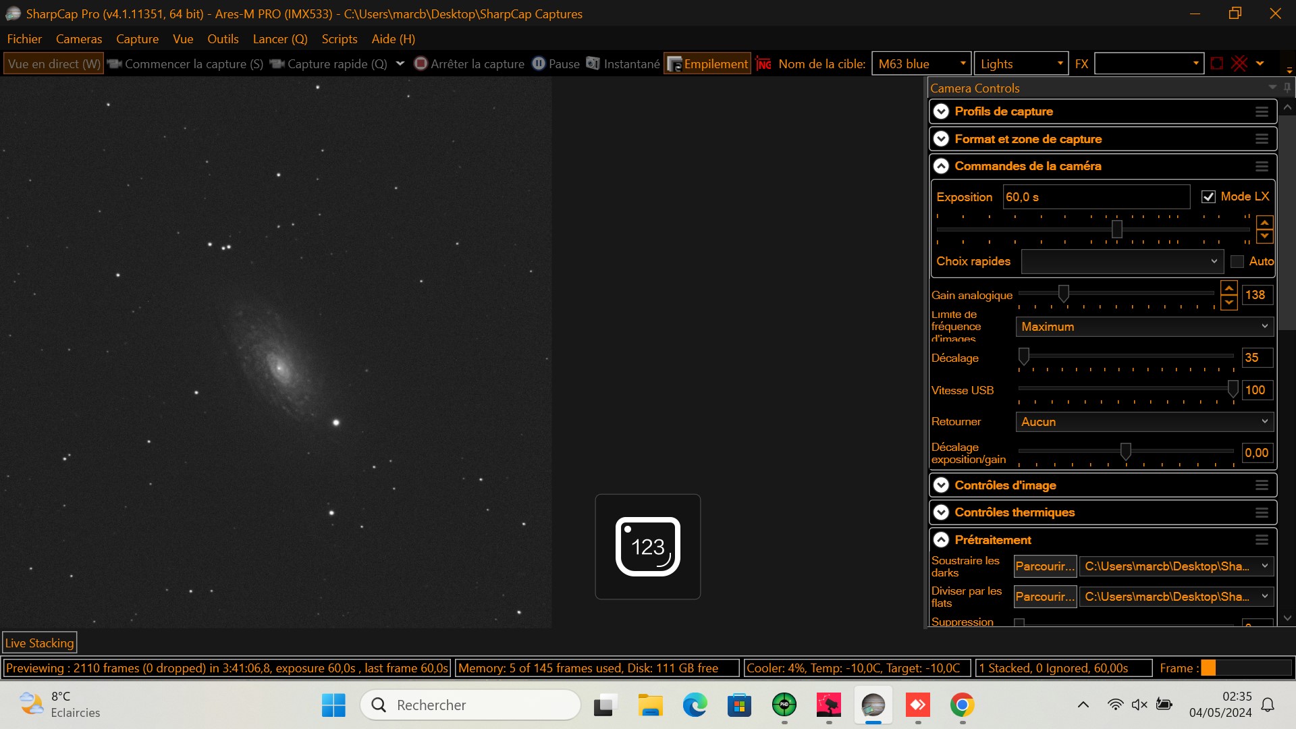Screen dimensions: 1296x729
Task: Toggle the Suppression checkbox in Prétraitement
Action: coord(1019,623)
